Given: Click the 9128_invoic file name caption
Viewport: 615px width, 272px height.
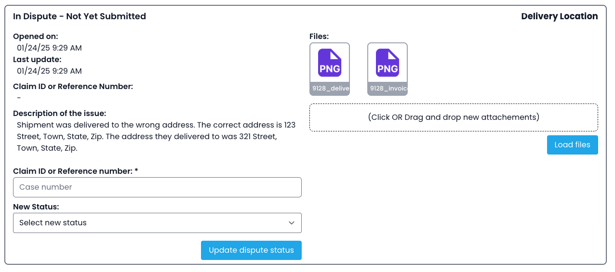Looking at the screenshot, I should coord(388,89).
